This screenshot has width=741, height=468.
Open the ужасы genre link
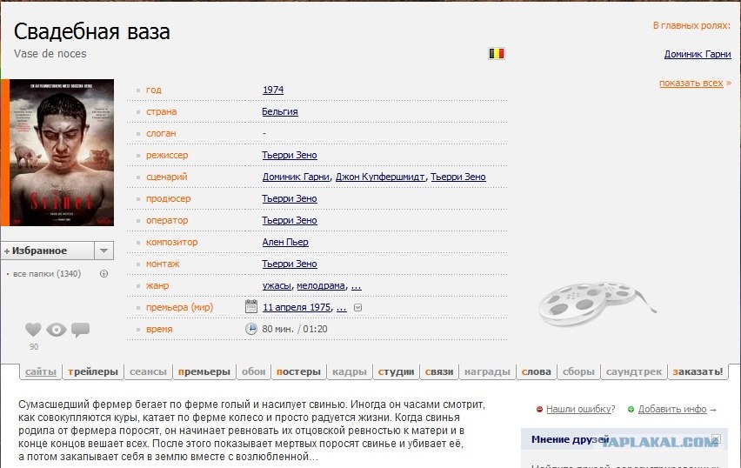(277, 285)
